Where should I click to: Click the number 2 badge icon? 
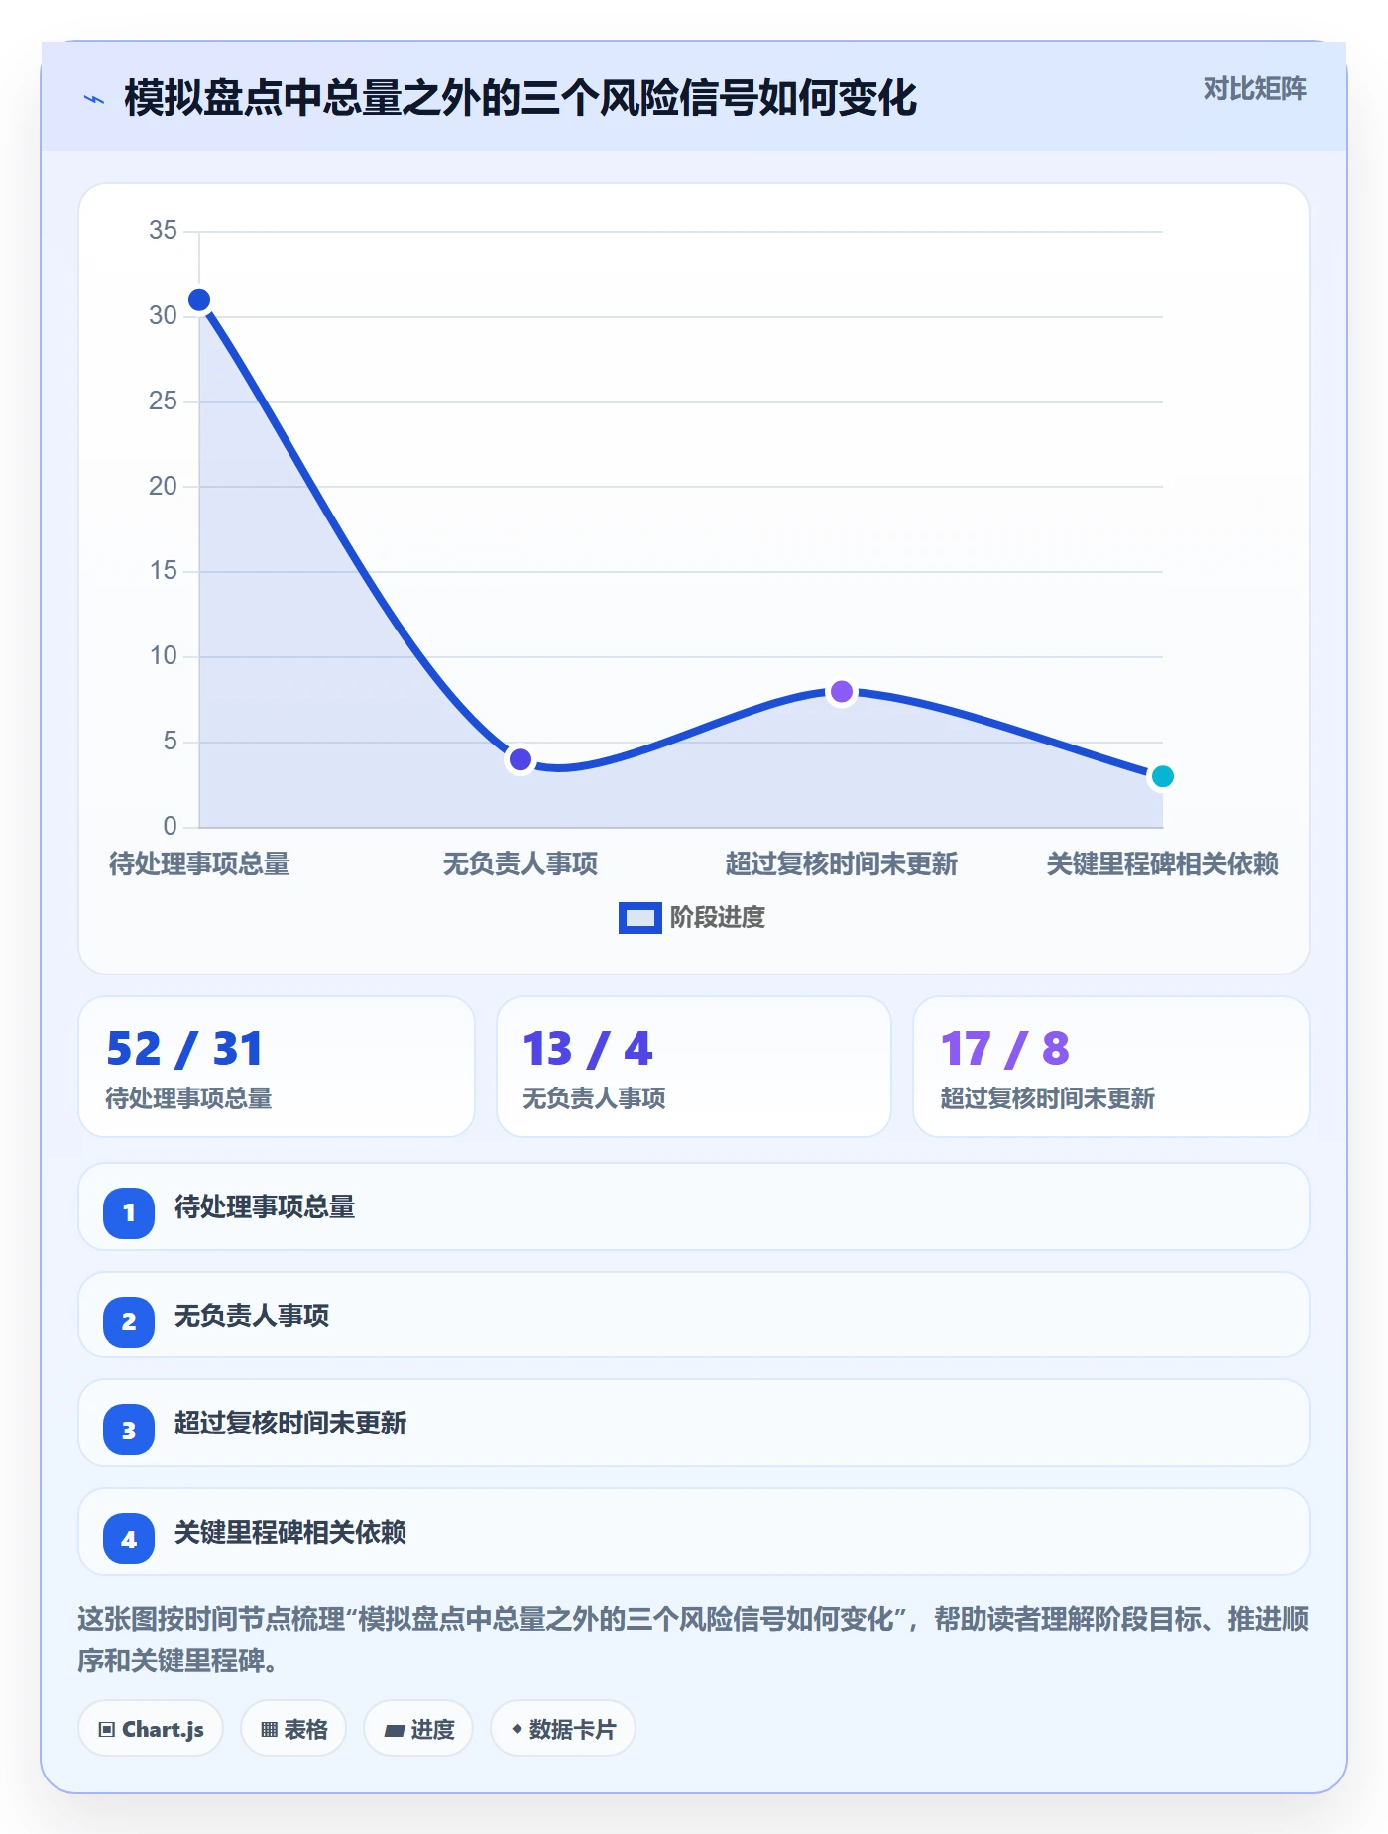(129, 1321)
